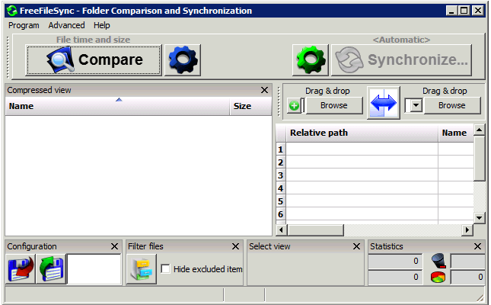This screenshot has height=305, width=491.
Task: Click the Relative path column header
Action: tap(362, 133)
